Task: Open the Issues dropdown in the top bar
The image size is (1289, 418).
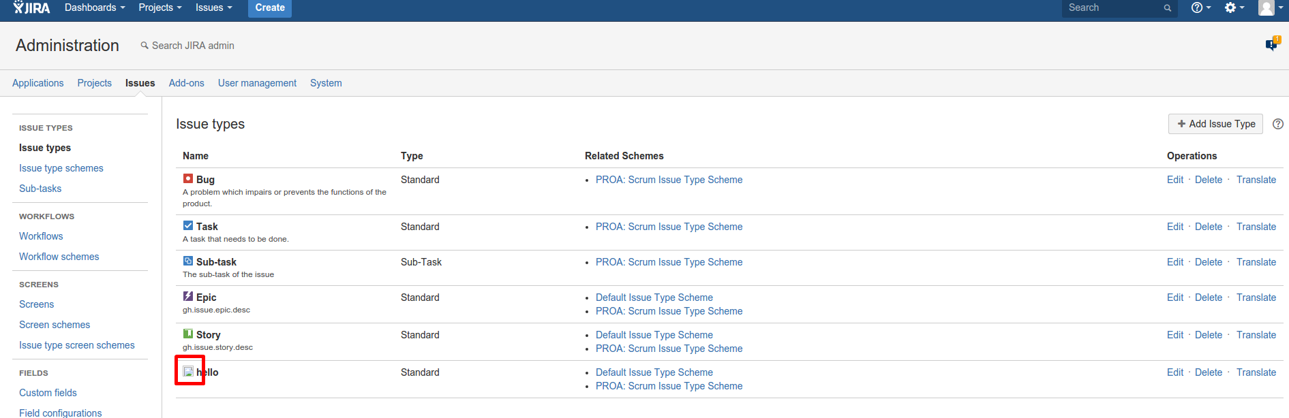Action: 213,7
